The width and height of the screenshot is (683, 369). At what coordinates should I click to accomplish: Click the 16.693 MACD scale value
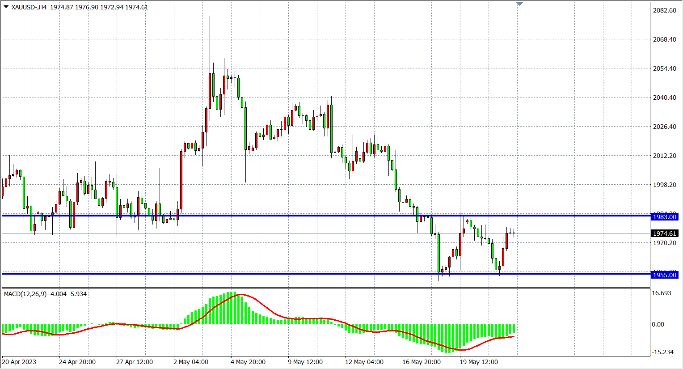click(662, 293)
